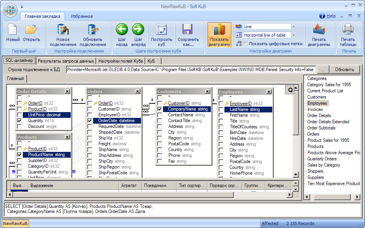The width and height of the screenshot is (365, 228).
Task: Click the Новое подключение database icon
Action: [x=63, y=30]
